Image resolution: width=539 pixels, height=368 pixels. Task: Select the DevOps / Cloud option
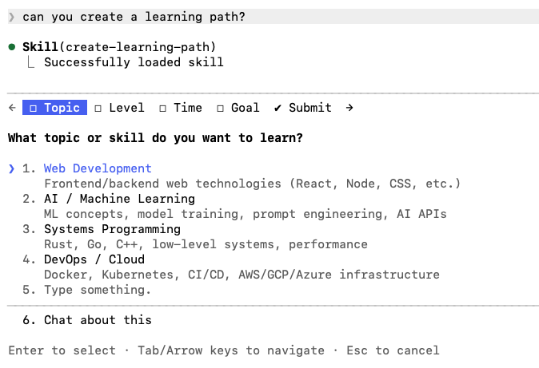click(x=94, y=259)
